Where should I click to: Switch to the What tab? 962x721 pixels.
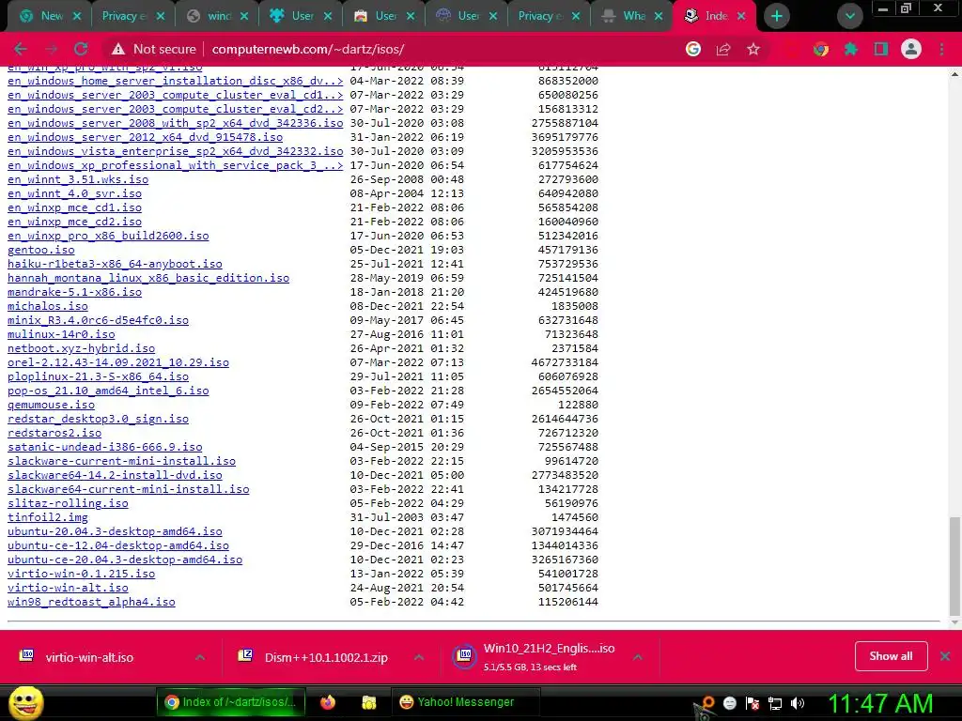pos(634,16)
